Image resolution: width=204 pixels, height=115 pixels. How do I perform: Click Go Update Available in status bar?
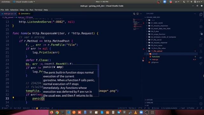(x=170, y=108)
